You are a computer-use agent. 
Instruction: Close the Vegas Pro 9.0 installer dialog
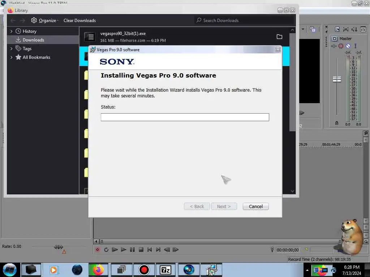pos(278,49)
